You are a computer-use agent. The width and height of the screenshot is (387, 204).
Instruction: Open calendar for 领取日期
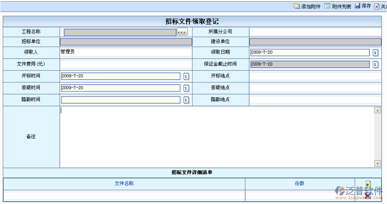(x=375, y=52)
